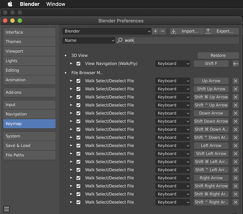Open Keyboard dropdown in Down Arrow row
243x214 pixels.
[173, 113]
